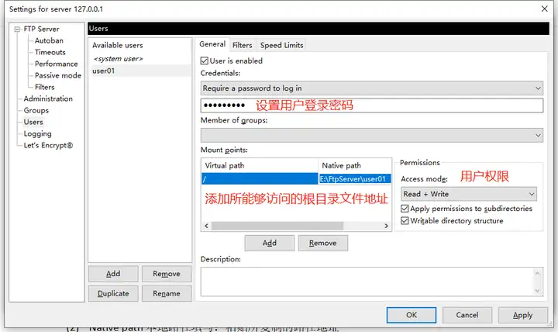Open the Let's Encrypt settings page

click(x=48, y=145)
